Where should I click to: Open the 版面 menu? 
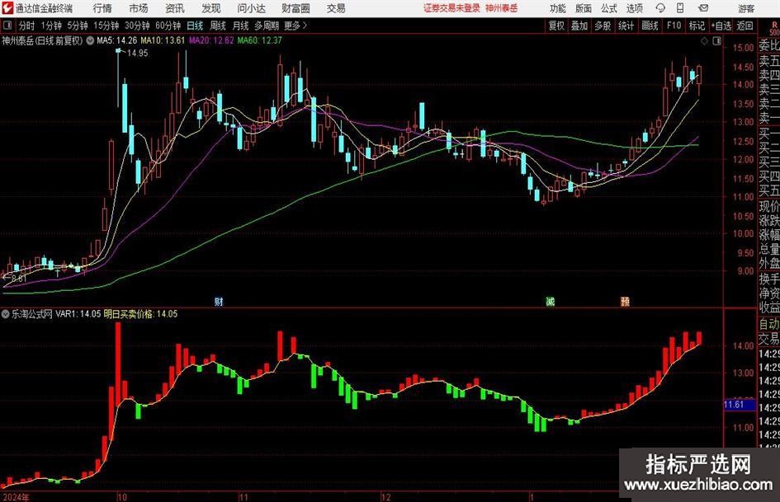click(584, 8)
